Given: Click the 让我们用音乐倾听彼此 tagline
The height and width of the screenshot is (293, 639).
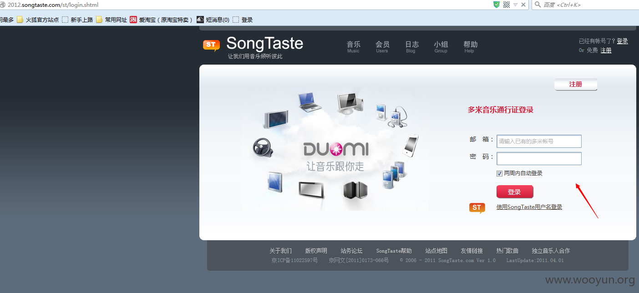Looking at the screenshot, I should 255,56.
